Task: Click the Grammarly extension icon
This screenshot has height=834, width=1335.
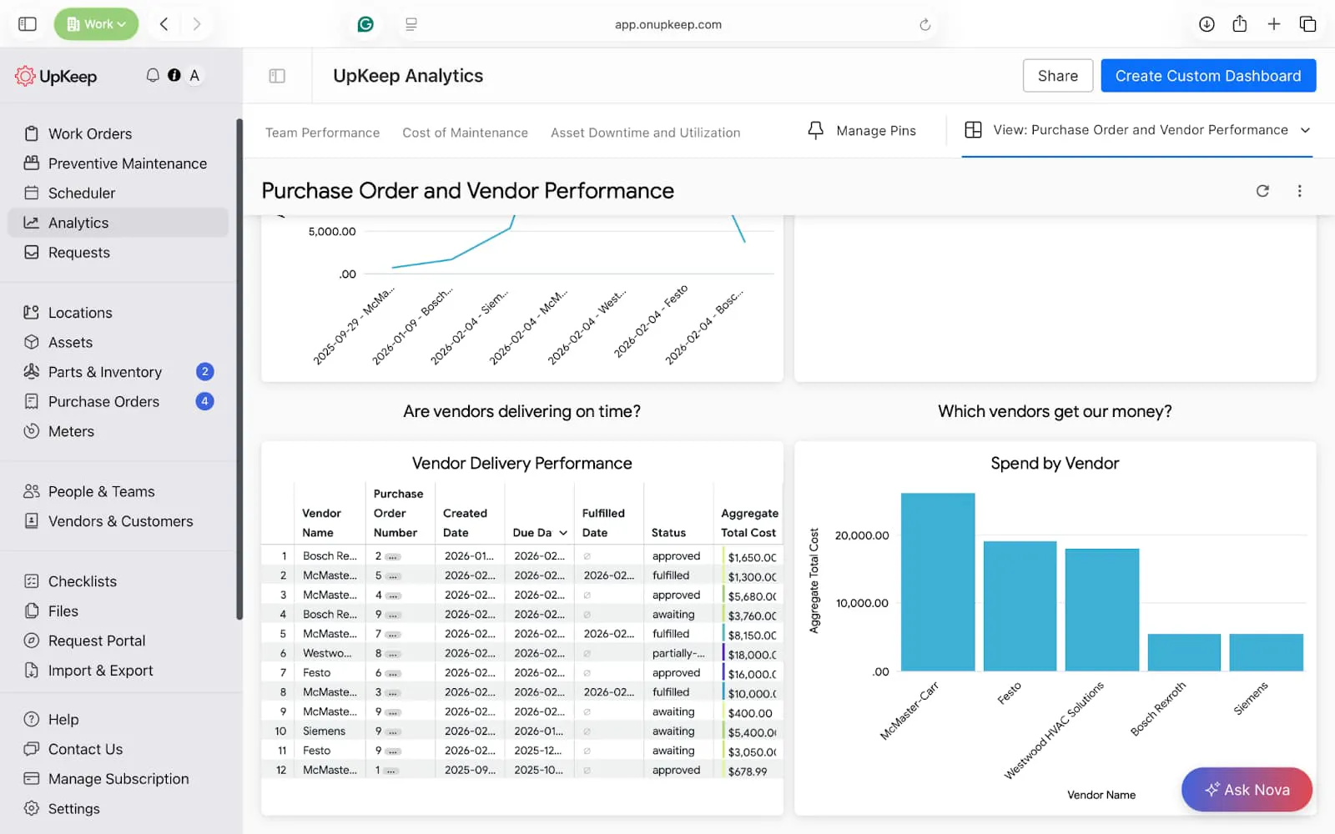Action: click(x=365, y=24)
